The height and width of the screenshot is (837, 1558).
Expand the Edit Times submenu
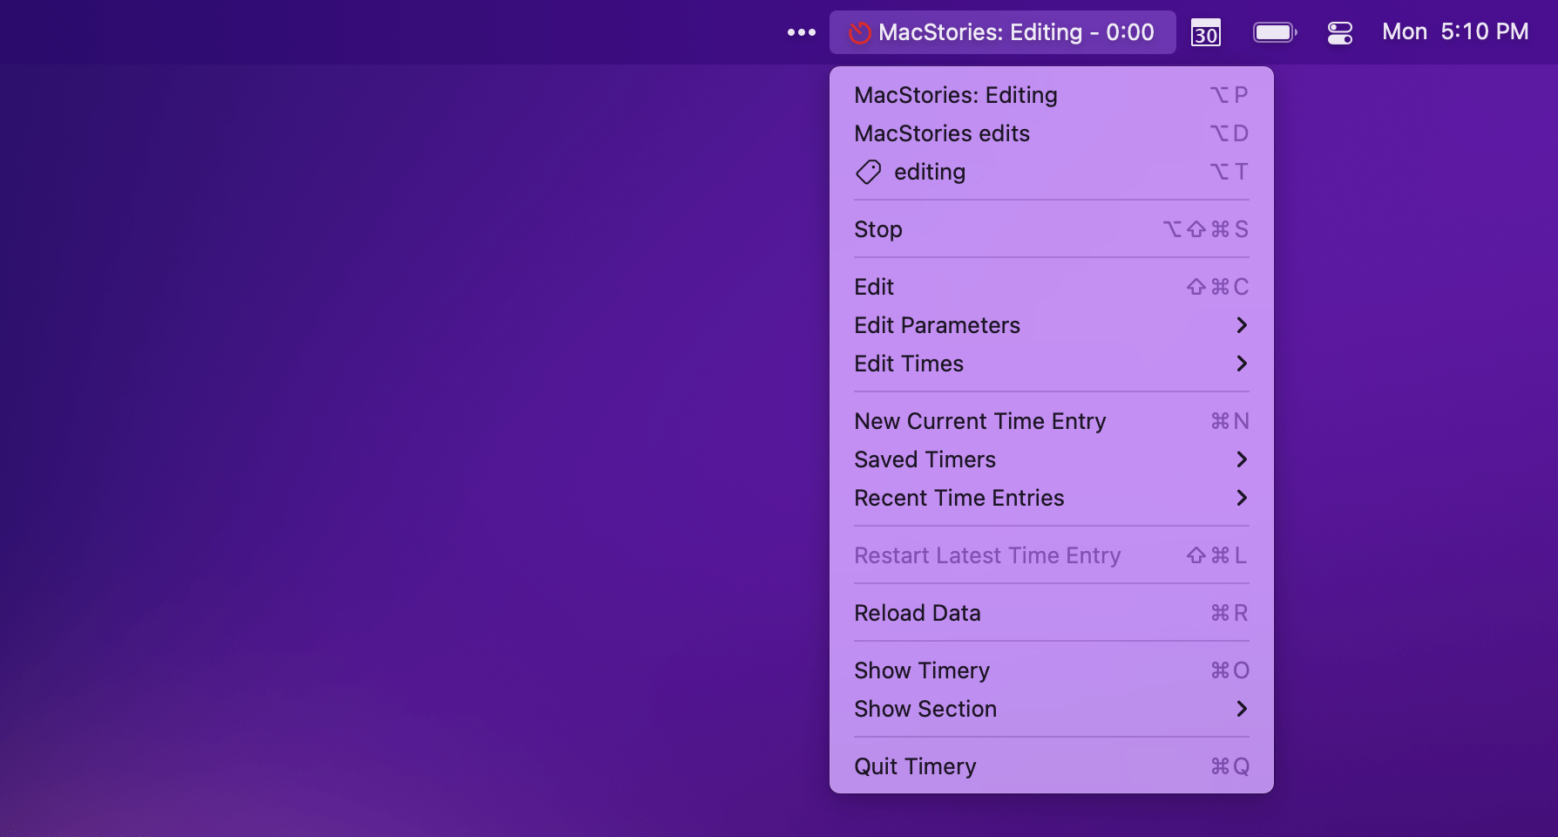coord(1052,364)
